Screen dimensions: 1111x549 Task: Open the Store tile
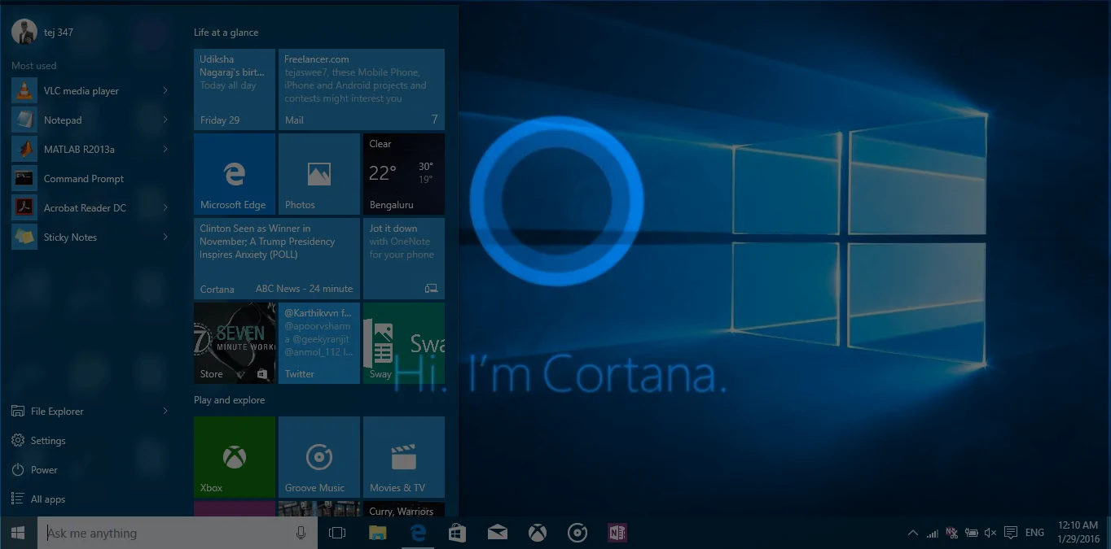point(235,343)
